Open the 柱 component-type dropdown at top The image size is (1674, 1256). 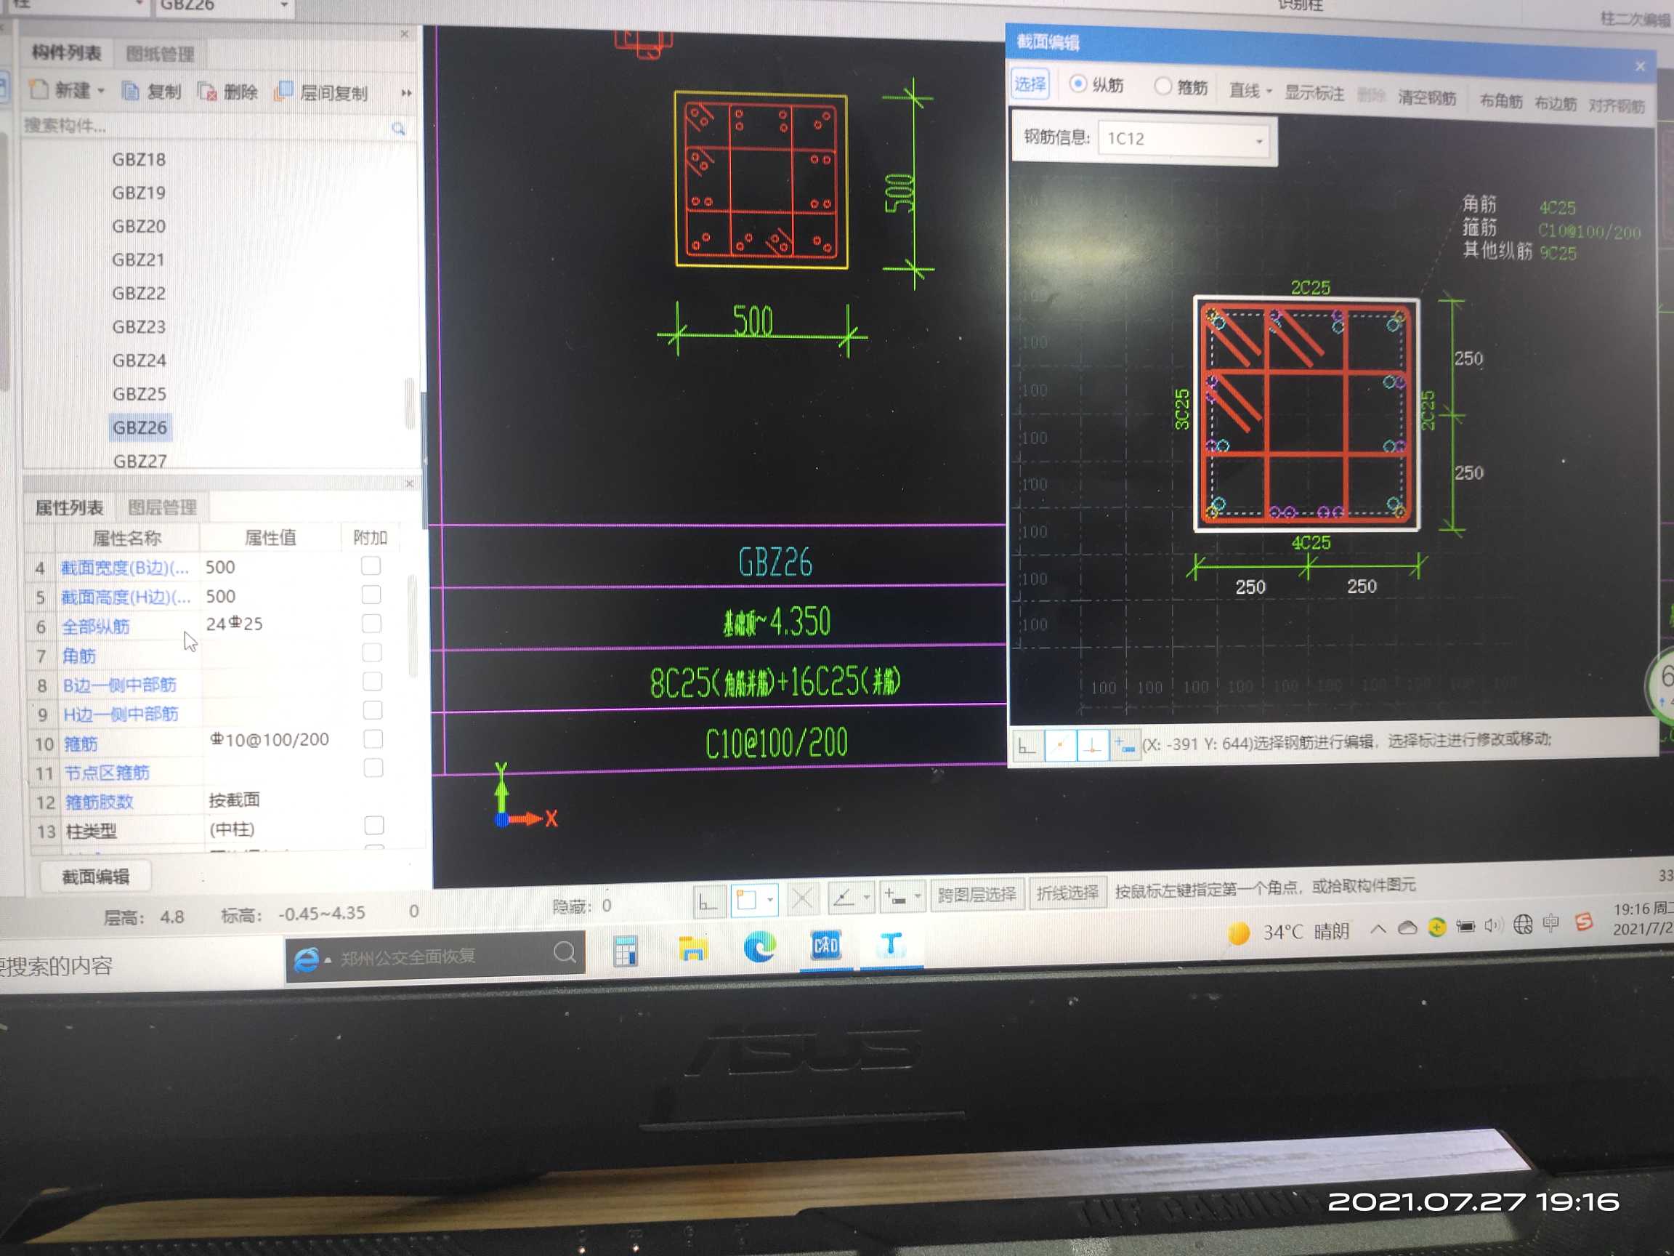coord(139,4)
